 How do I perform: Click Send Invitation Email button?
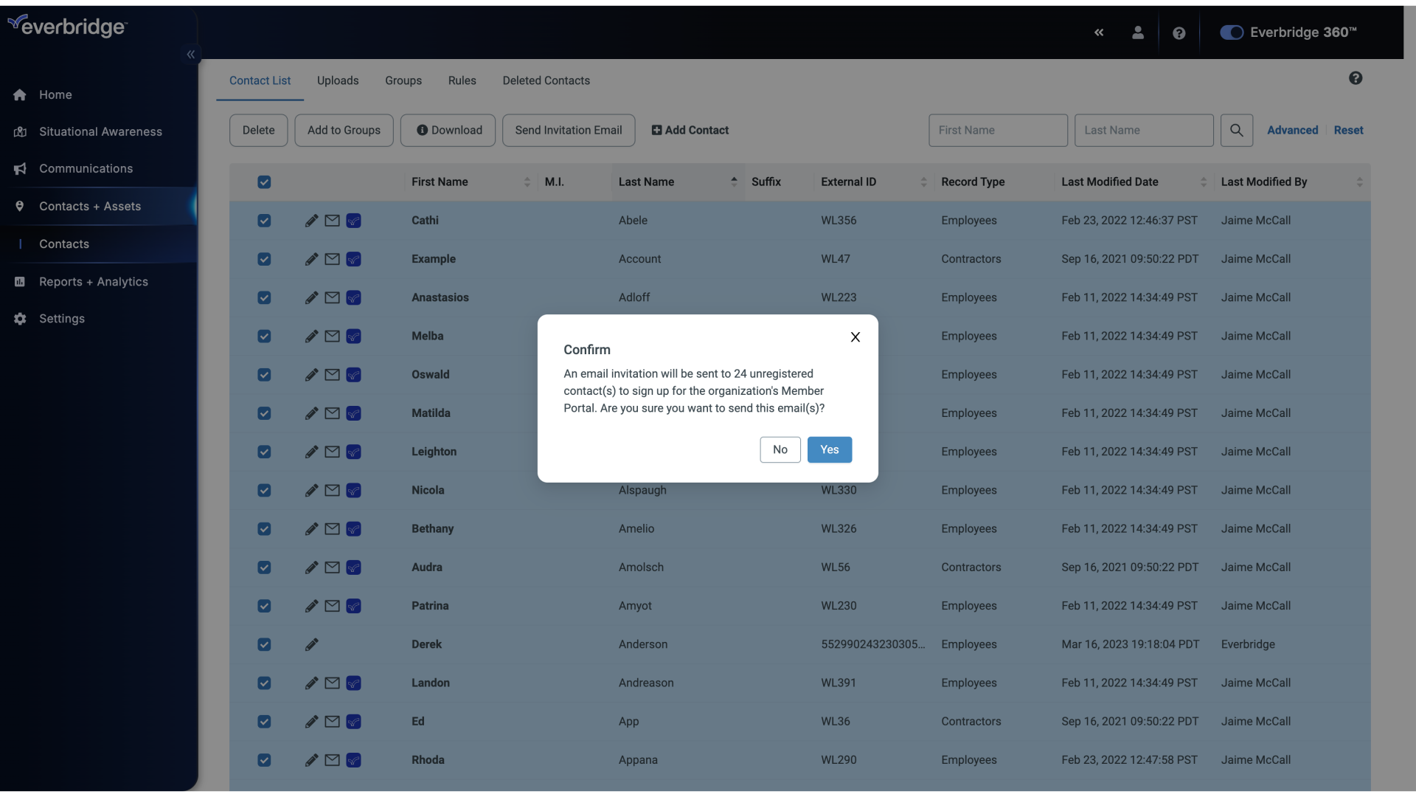pyautogui.click(x=569, y=130)
